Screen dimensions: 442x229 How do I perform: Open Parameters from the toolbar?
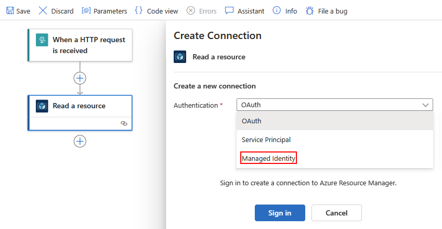click(86, 11)
